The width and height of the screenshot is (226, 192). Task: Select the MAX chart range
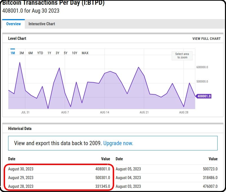pos(85,53)
